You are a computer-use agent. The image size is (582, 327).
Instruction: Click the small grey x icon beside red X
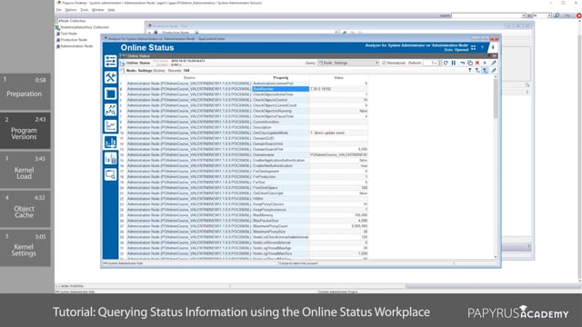485,63
